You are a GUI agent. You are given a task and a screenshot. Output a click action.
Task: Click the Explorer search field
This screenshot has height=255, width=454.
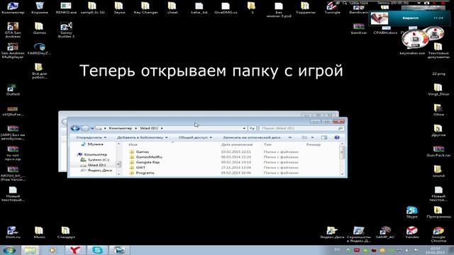pyautogui.click(x=301, y=128)
